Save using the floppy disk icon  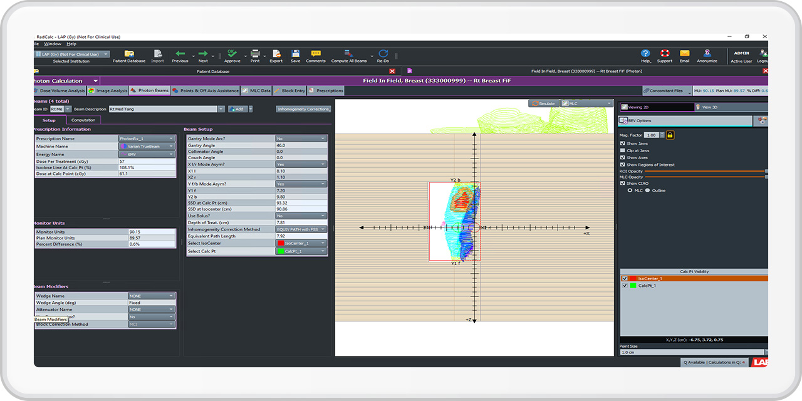point(295,55)
